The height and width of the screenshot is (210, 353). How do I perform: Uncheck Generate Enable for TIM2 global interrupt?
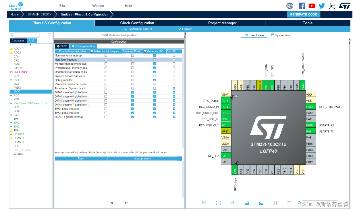coord(132,109)
